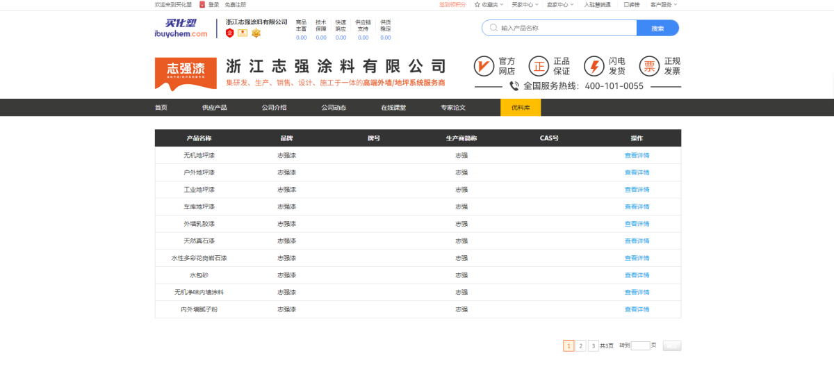This screenshot has height=390, width=834.
Task: Click the 生产商简称 column header
Action: [461, 138]
